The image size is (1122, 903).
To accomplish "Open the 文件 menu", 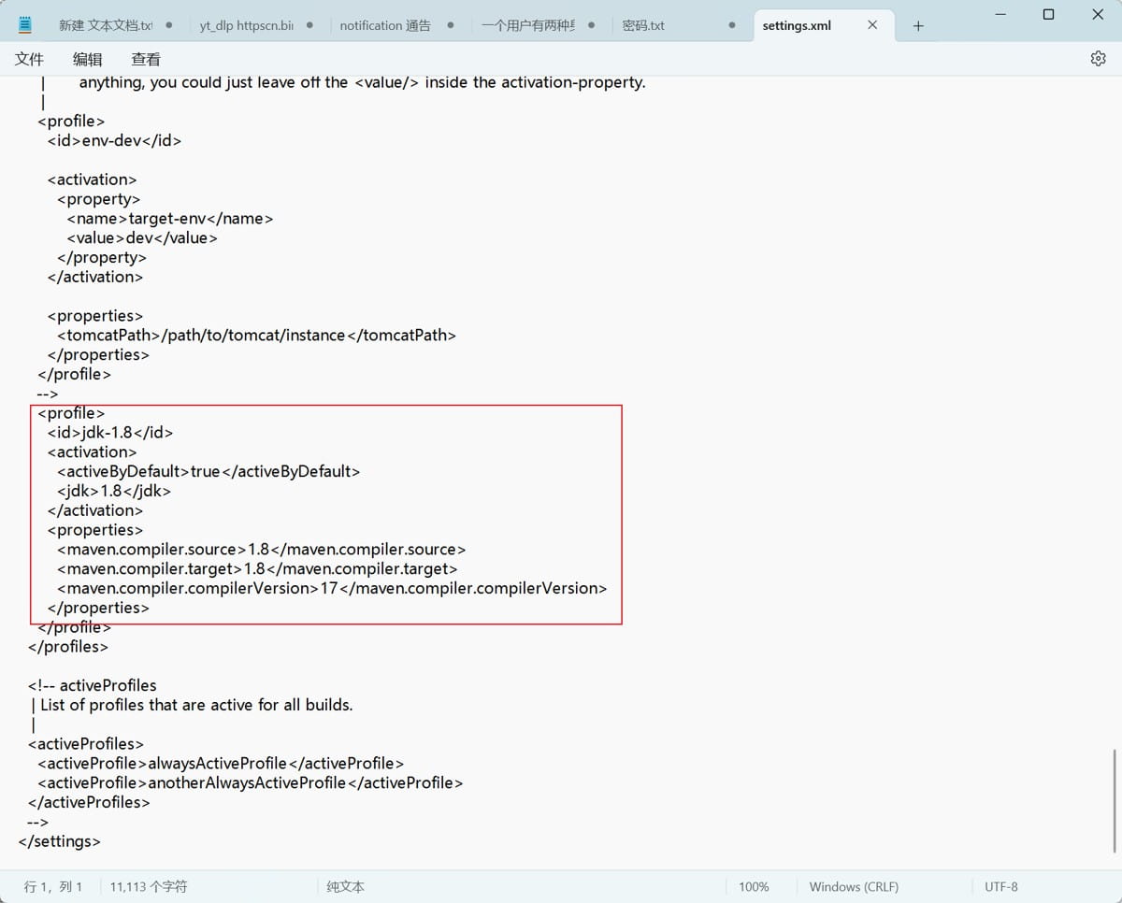I will [29, 59].
